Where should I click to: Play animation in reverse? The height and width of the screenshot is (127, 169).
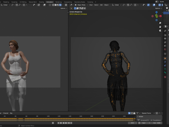[63, 123]
